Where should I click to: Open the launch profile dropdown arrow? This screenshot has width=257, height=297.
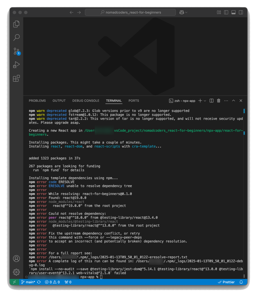click(x=205, y=101)
